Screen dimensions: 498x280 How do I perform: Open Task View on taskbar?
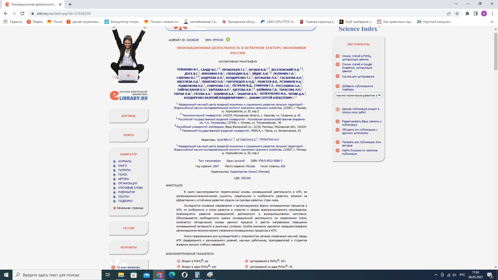tap(108, 275)
